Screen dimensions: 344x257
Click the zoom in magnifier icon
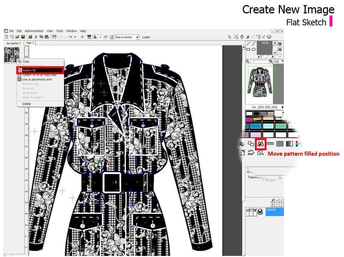coord(271,61)
